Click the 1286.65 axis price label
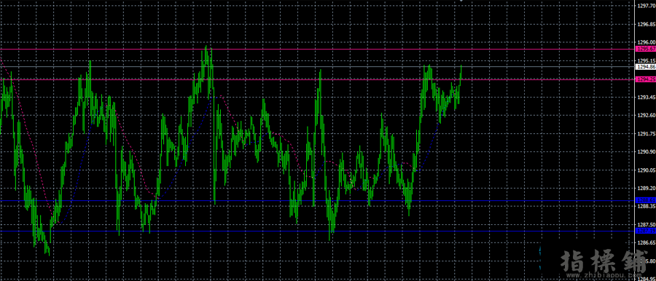 point(647,242)
